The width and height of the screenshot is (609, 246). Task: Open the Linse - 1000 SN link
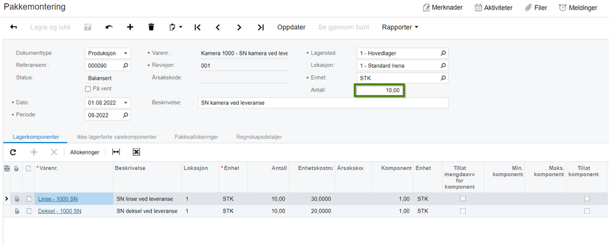58,199
